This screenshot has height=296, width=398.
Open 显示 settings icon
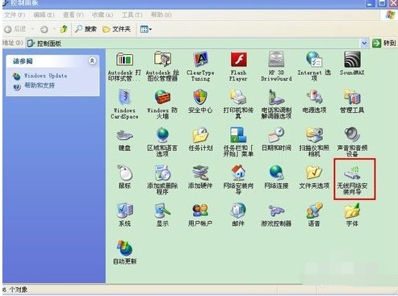162,211
